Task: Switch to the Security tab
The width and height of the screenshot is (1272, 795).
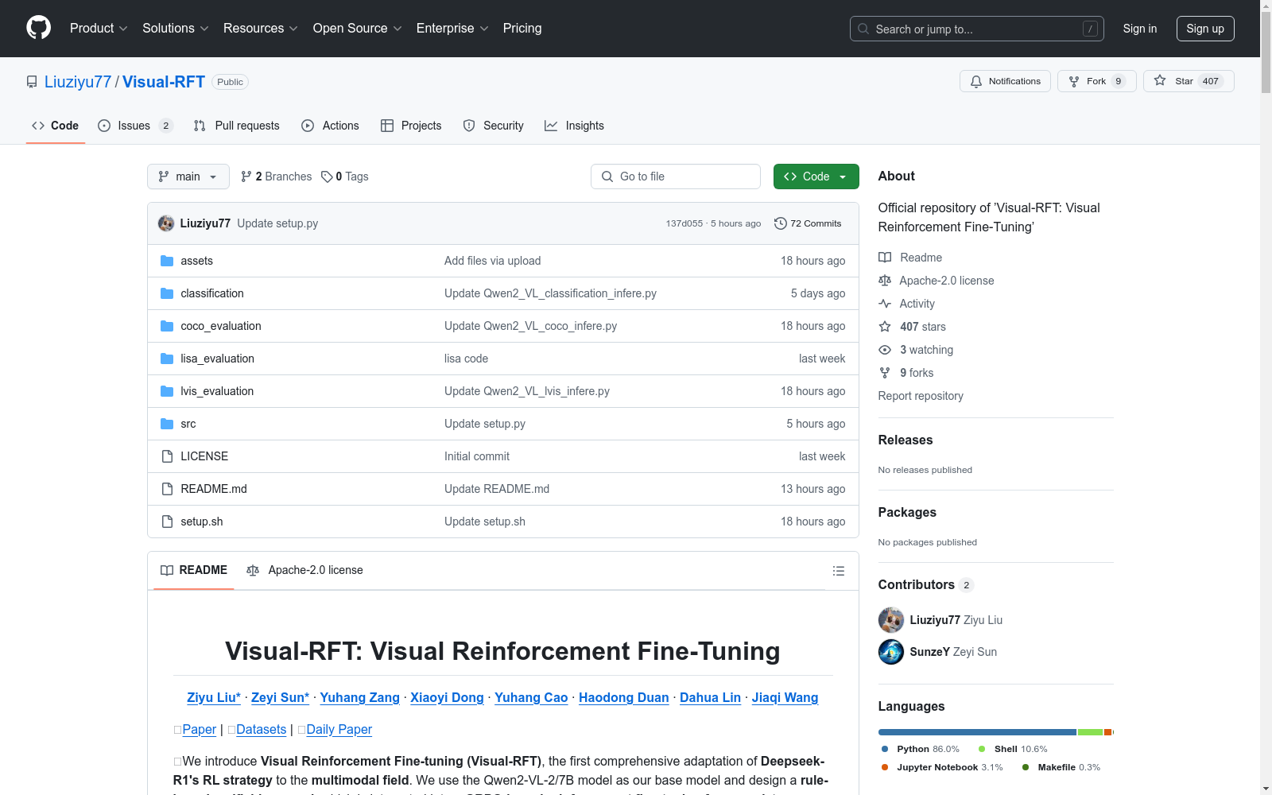Action: click(494, 126)
